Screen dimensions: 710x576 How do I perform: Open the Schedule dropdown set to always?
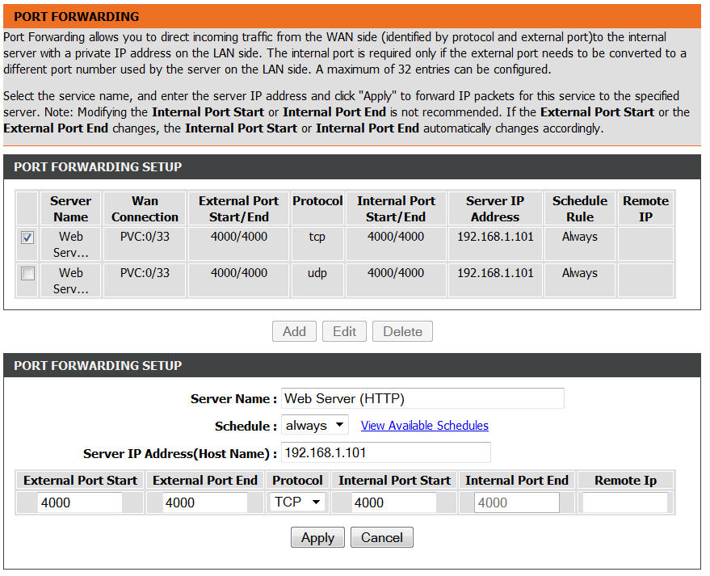pyautogui.click(x=314, y=425)
